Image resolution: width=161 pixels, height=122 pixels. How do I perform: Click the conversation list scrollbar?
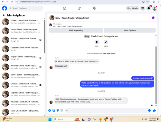coord(44,36)
